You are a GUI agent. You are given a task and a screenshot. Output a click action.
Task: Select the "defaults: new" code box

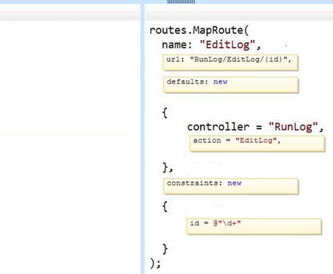pyautogui.click(x=230, y=85)
